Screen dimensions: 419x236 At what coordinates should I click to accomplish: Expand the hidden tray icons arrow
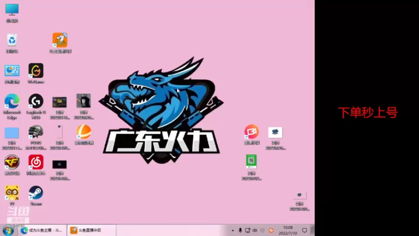(x=233, y=230)
